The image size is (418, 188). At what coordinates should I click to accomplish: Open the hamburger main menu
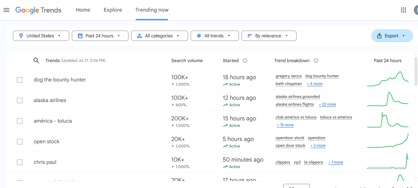[x=6, y=10]
